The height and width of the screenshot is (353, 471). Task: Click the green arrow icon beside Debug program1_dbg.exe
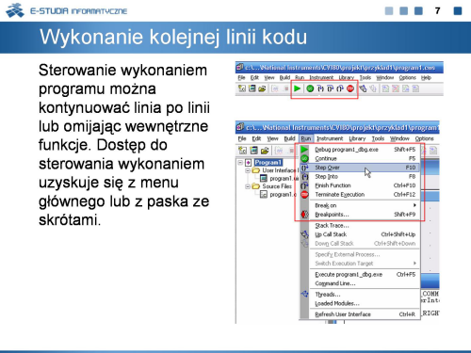click(304, 150)
